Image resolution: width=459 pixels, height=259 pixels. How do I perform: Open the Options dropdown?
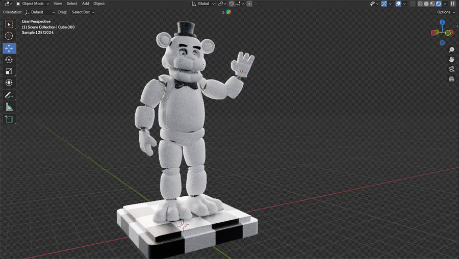tap(446, 12)
